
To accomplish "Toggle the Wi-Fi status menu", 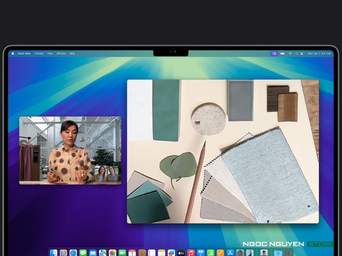I will [290, 53].
